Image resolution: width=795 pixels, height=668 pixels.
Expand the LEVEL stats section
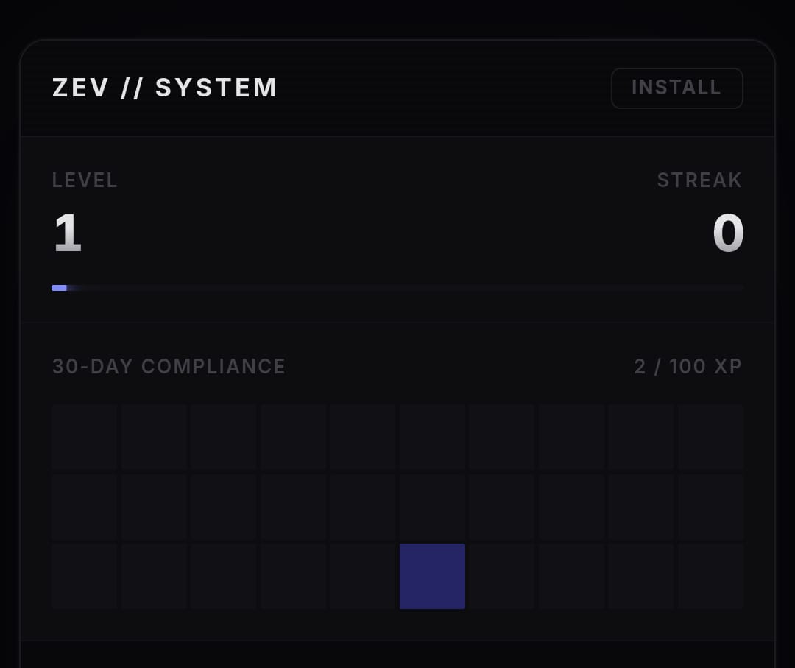click(x=85, y=180)
